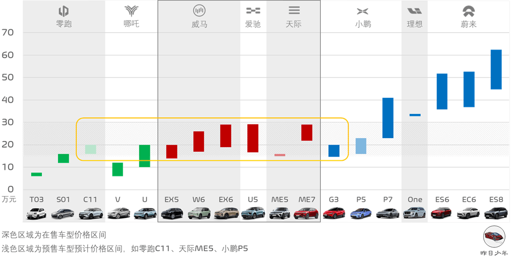Click the watermark text '昨日少年'
This screenshot has height=257, width=512.
tap(494, 253)
